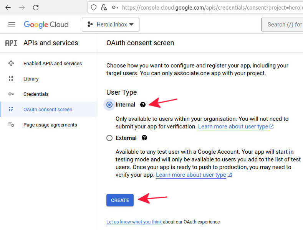The height and width of the screenshot is (230, 303).
Task: Reload the page
Action: pos(36,8)
